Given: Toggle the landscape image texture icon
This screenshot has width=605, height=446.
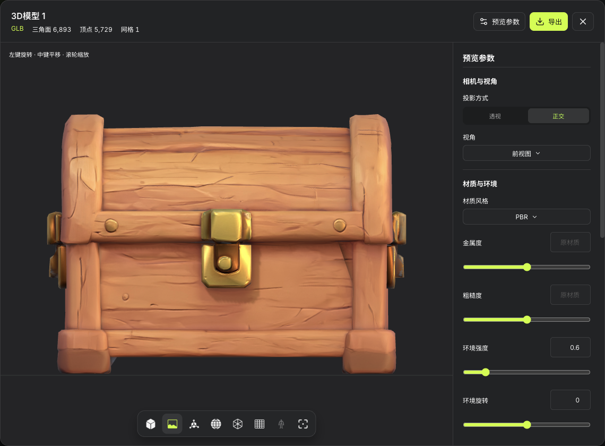Looking at the screenshot, I should point(172,424).
